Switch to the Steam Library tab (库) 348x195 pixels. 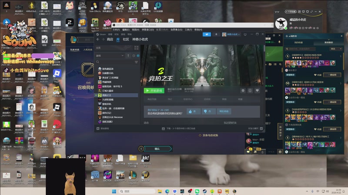[118, 39]
